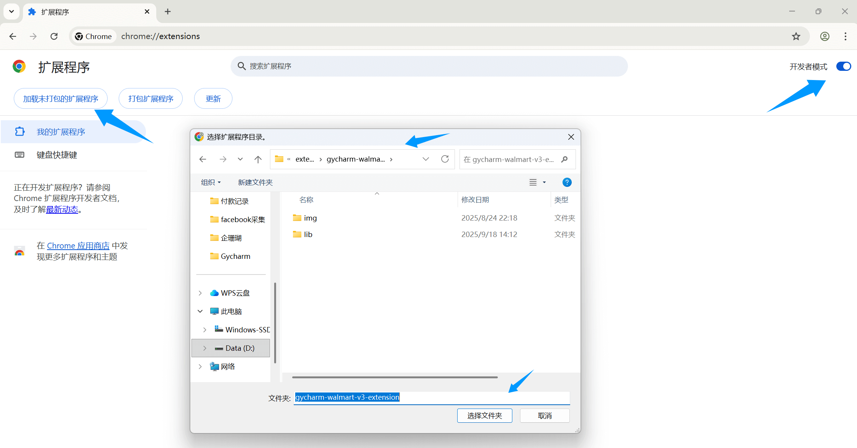The width and height of the screenshot is (857, 448).
Task: Open the file dialog help icon
Action: [x=567, y=182]
